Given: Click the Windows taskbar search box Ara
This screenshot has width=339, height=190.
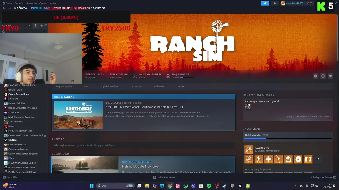Looking at the screenshot, I should pyautogui.click(x=115, y=186).
